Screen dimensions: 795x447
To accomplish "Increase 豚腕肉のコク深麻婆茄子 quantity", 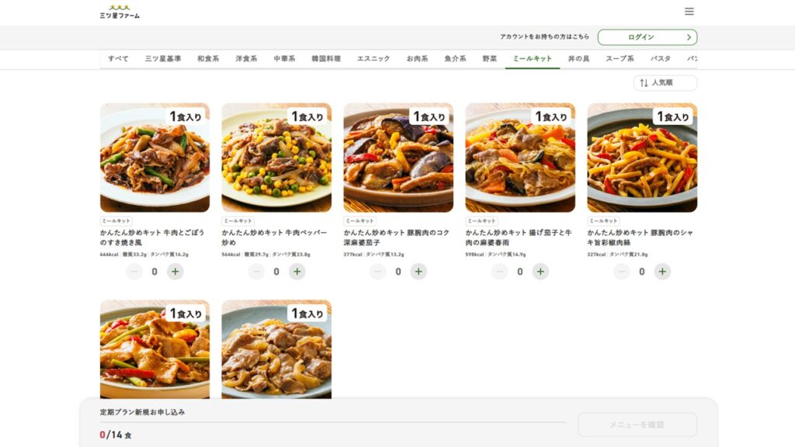I will [x=418, y=272].
